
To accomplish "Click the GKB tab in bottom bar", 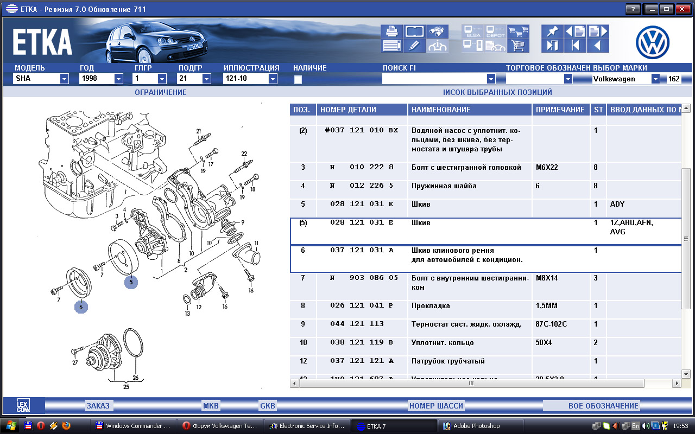I will pyautogui.click(x=268, y=406).
